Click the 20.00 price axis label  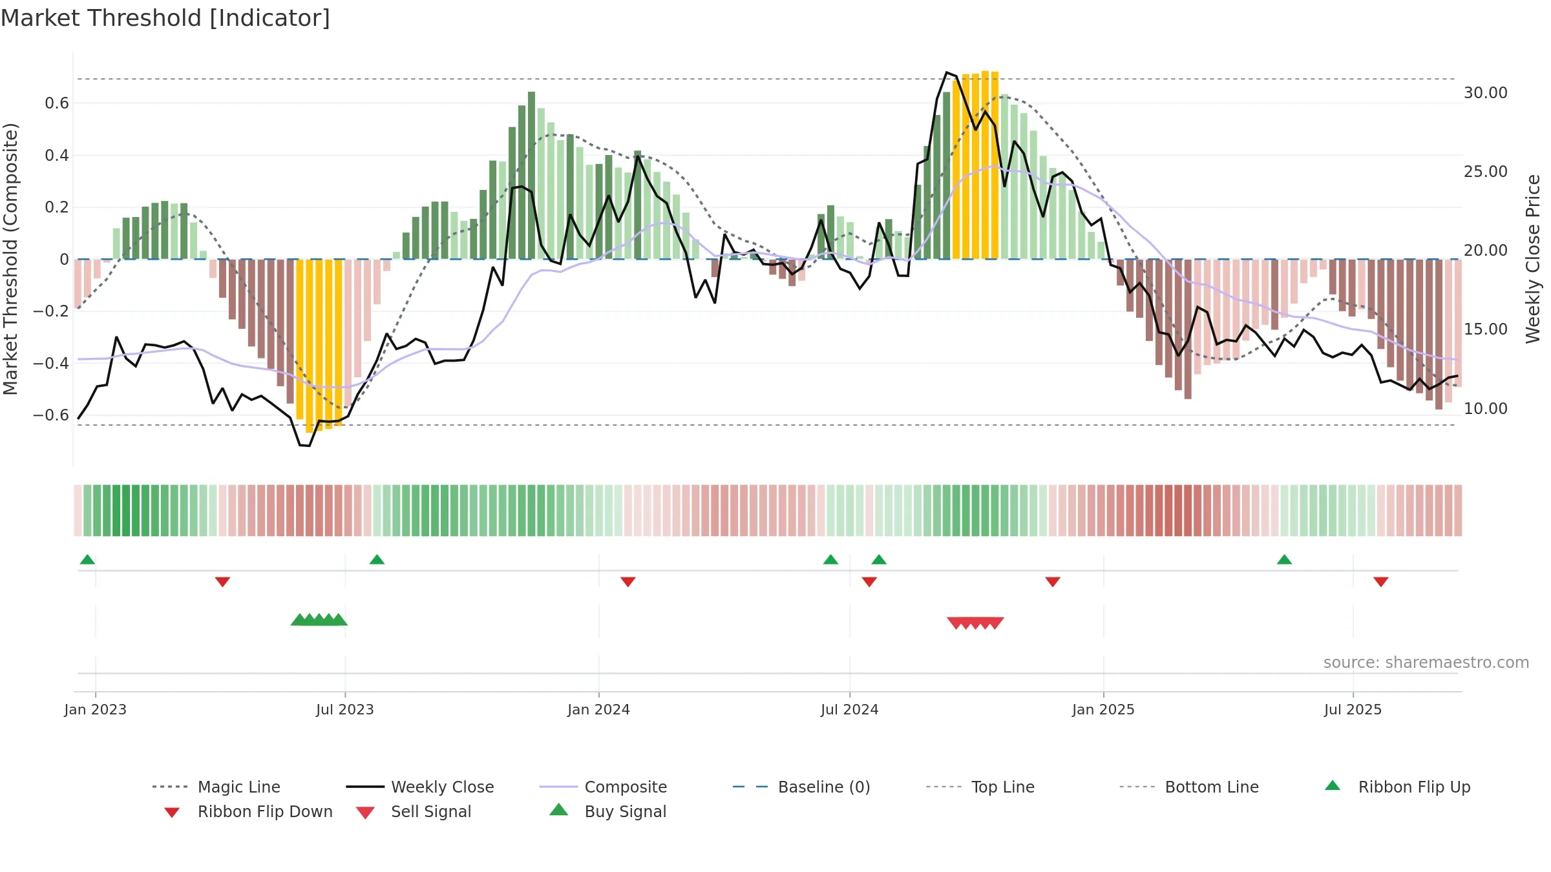click(x=1486, y=251)
